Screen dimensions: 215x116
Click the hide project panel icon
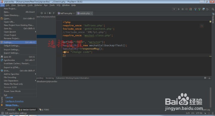tap(54, 13)
